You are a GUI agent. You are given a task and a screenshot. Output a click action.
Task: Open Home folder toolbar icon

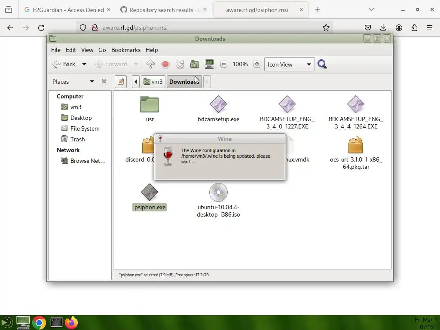pyautogui.click(x=195, y=64)
